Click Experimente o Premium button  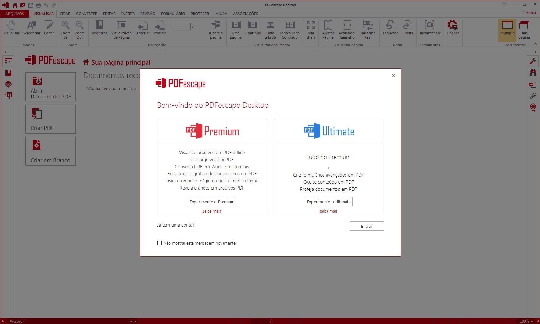212,202
